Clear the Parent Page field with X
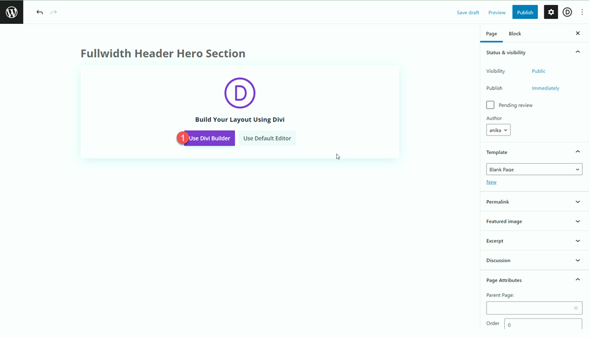 coord(576,308)
